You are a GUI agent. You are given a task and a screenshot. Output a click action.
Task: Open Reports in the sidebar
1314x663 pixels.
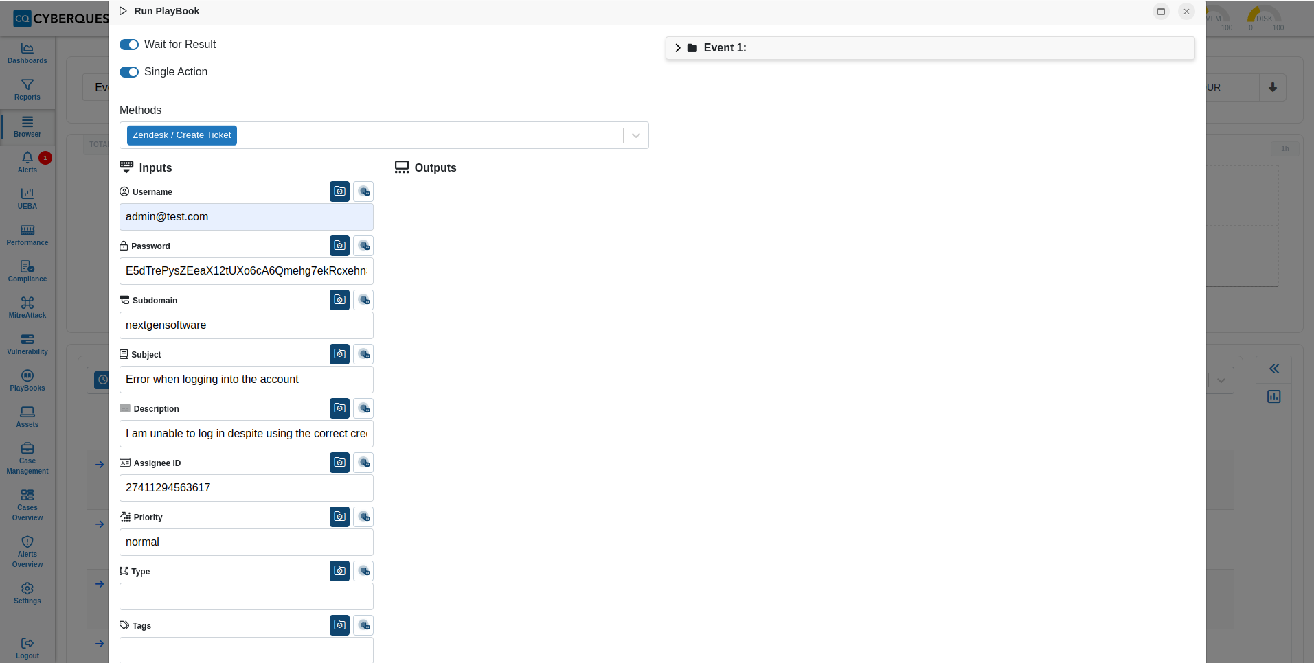(x=27, y=90)
